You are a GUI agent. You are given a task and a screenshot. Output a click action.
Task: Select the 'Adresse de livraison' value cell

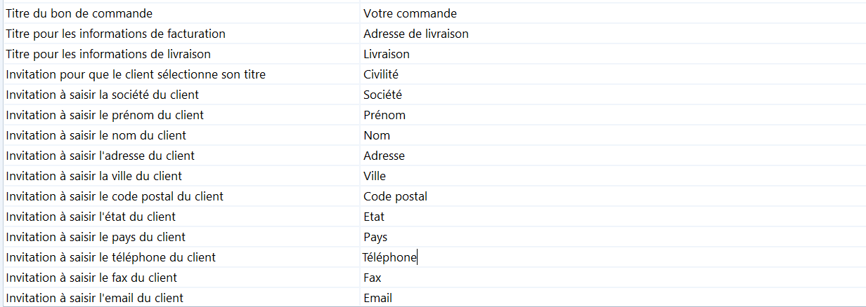416,34
